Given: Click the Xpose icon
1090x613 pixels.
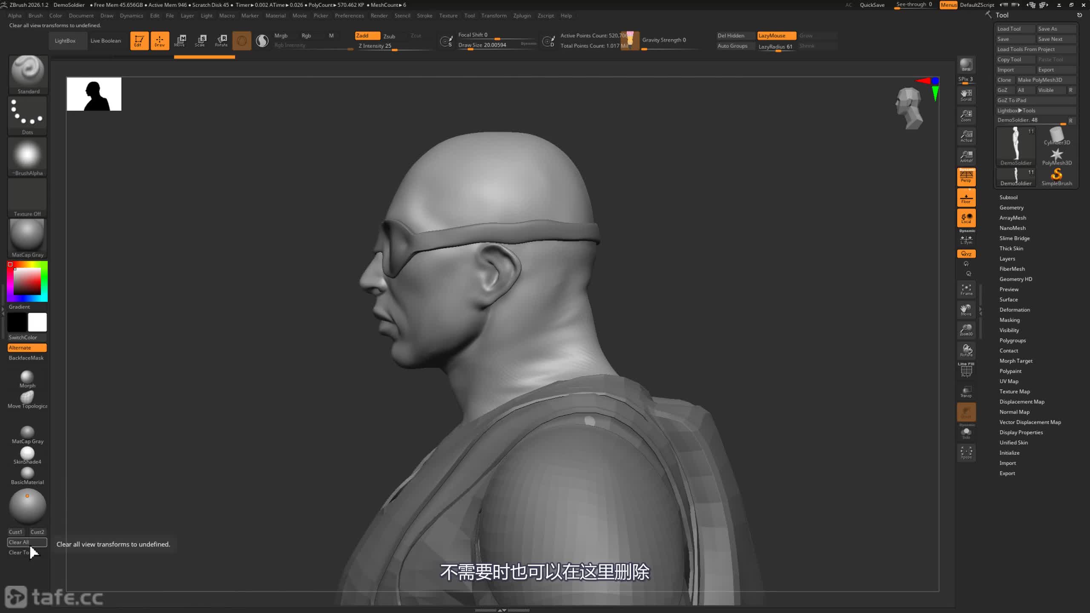Looking at the screenshot, I should pos(966,452).
